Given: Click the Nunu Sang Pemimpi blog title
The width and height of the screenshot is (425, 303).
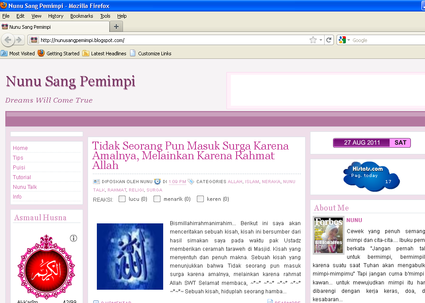Looking at the screenshot, I should tap(70, 81).
